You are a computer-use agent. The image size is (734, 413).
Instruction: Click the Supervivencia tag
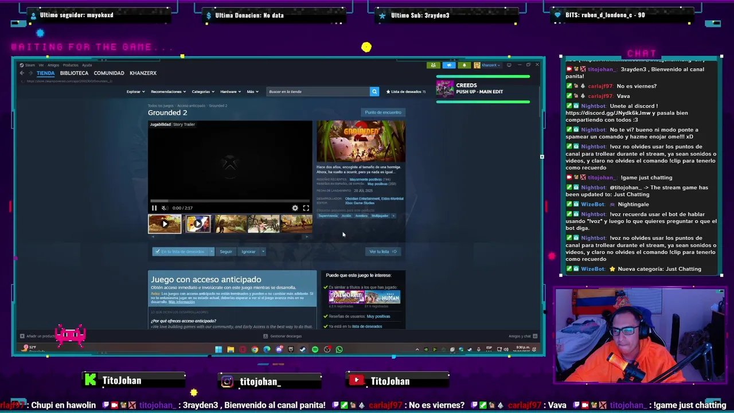(328, 216)
